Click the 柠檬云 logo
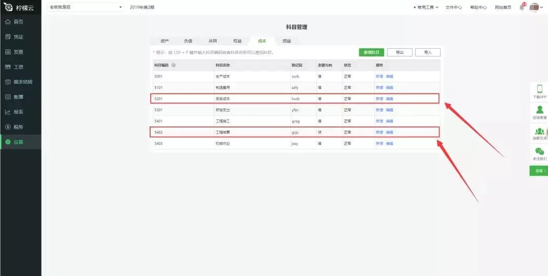Image resolution: width=548 pixels, height=276 pixels. coord(19,7)
